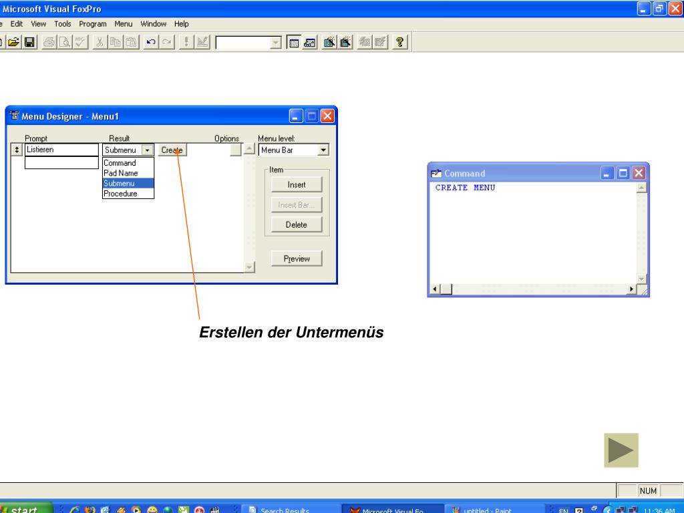Click the Cut scissors icon
Screen dimensions: 684x513
pyautogui.click(x=100, y=42)
